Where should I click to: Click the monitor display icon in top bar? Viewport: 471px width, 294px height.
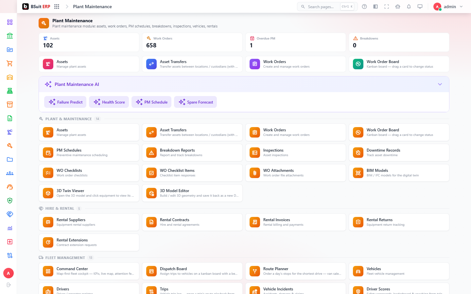point(420,7)
